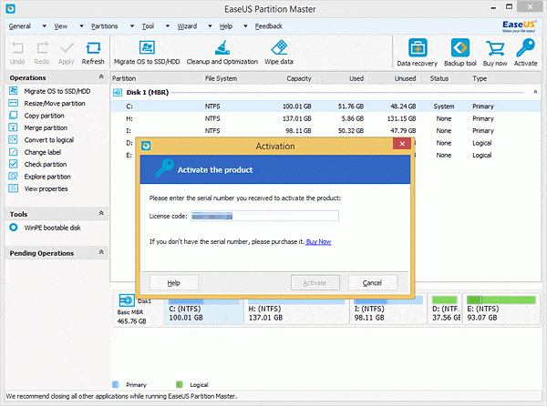Screen dimensions: 547x406
Task: Select the C: (NTFS) 100.01 GB block
Action: [203, 310]
